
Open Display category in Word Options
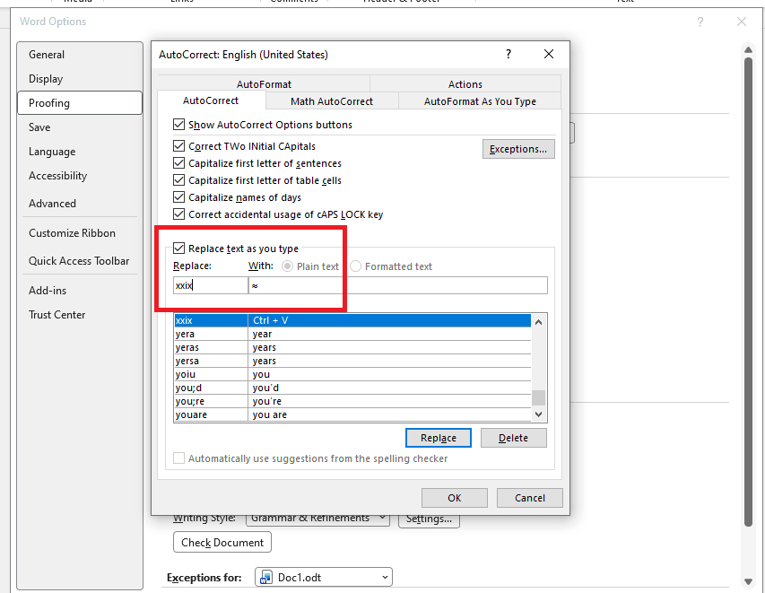click(80, 79)
